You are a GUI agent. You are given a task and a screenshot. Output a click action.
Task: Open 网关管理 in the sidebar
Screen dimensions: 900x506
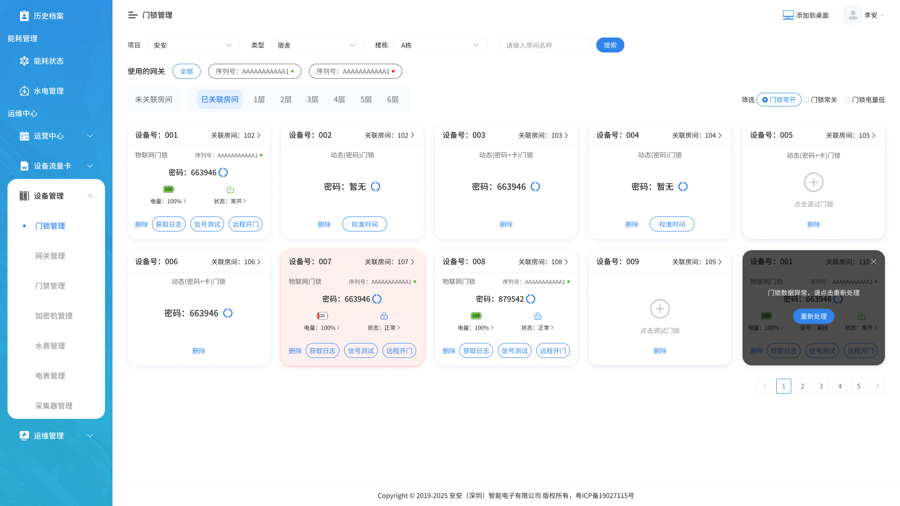[50, 256]
